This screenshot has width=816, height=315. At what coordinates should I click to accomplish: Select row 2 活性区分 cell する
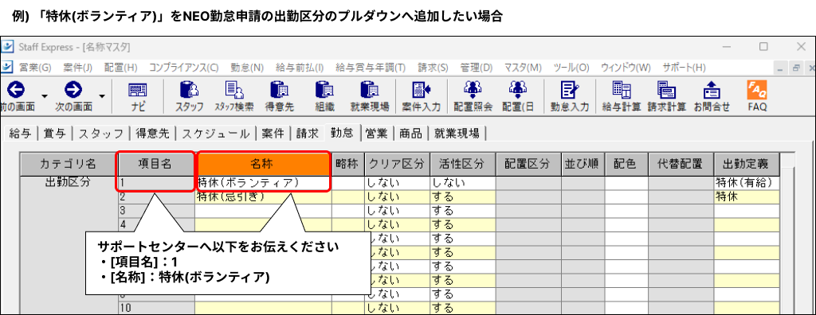click(x=463, y=197)
